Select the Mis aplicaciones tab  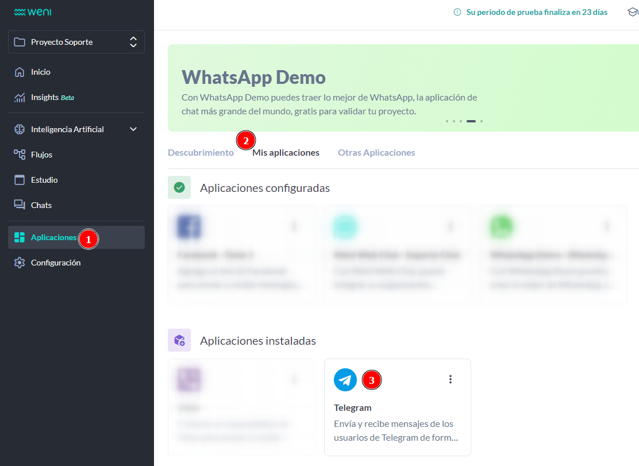coord(286,152)
